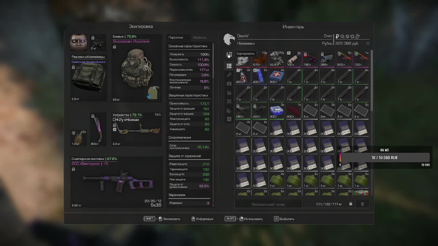Click the Живучесть 100% stat row
The height and width of the screenshot is (246, 438).
[189, 54]
